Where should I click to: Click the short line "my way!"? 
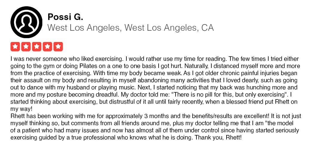click(x=21, y=109)
